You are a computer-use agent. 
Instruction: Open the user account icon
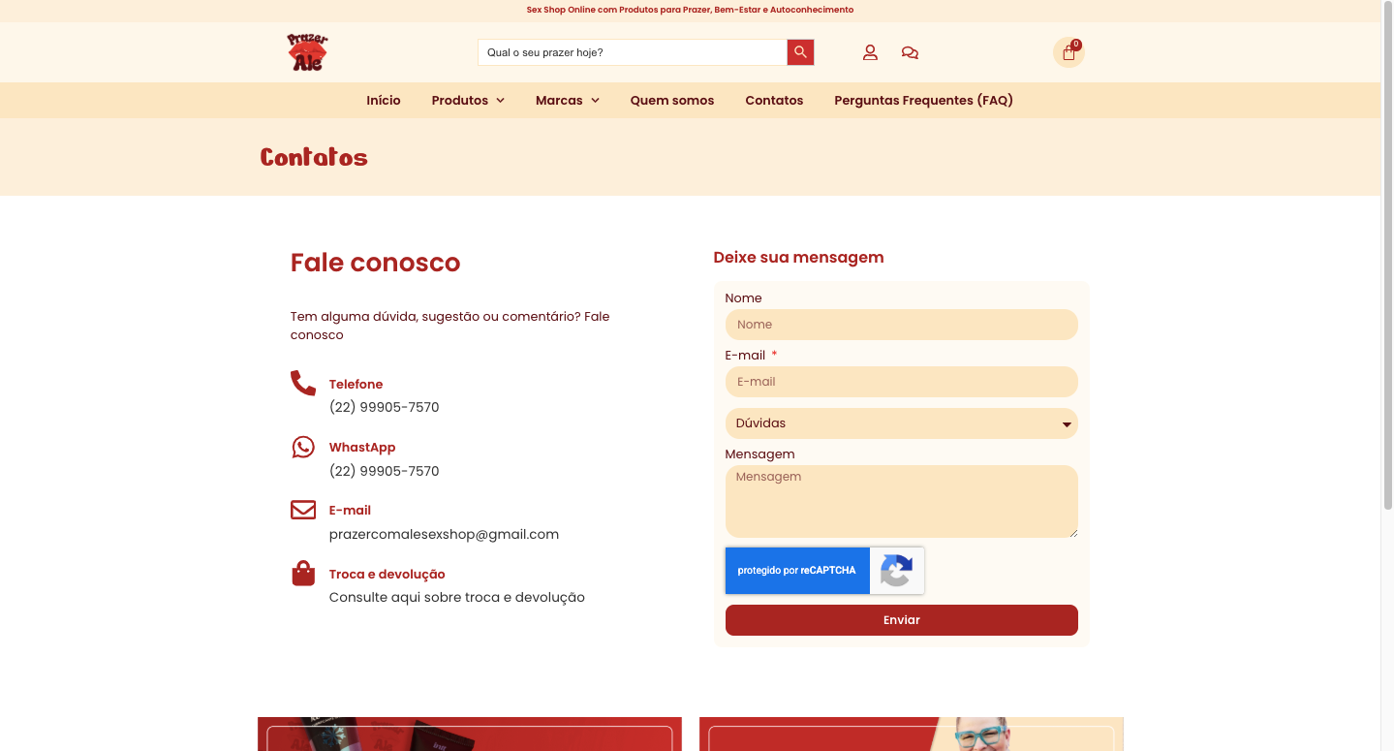click(x=870, y=52)
